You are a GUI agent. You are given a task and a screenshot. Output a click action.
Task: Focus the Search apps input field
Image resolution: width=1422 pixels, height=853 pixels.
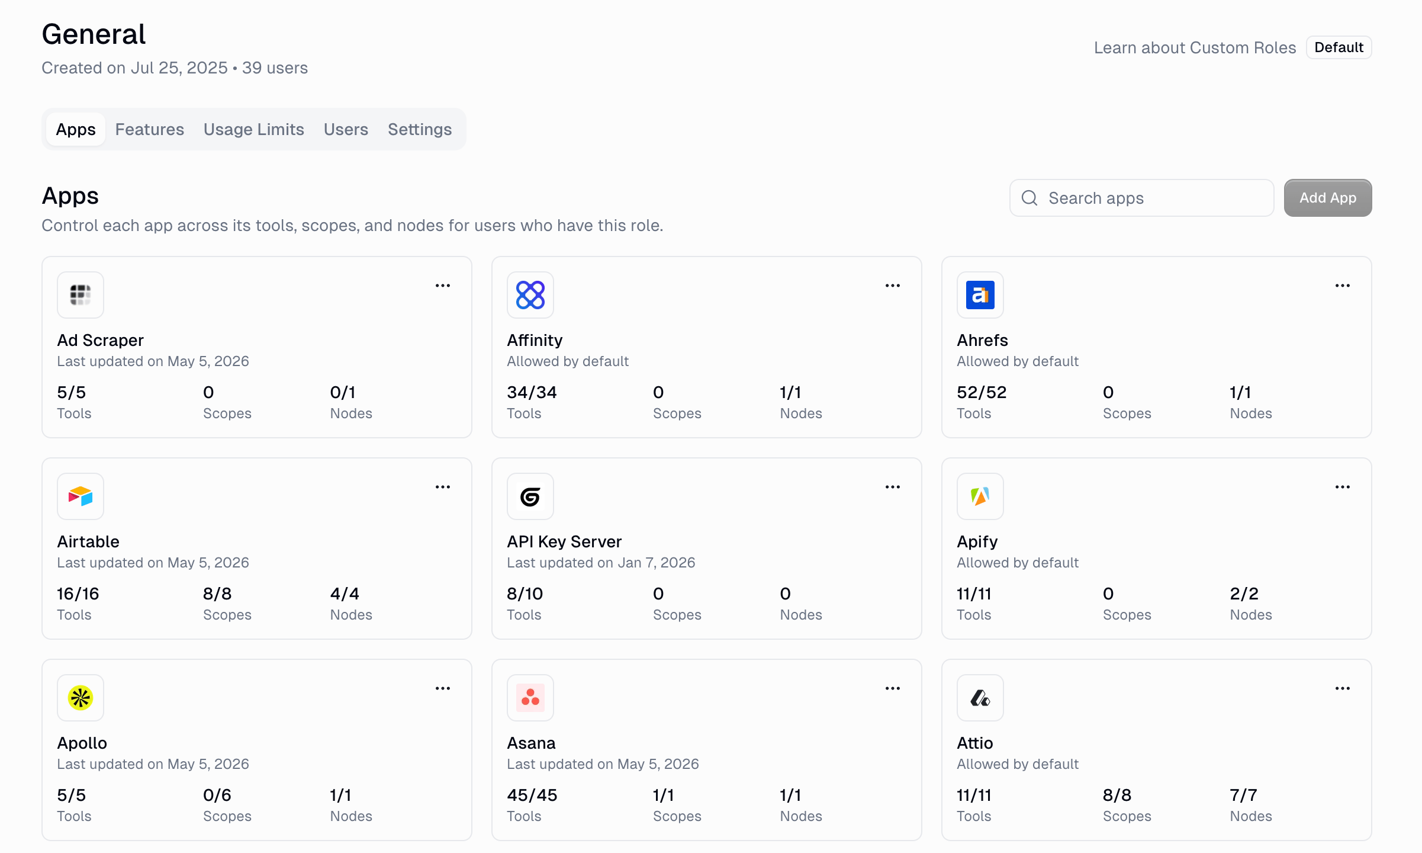pyautogui.click(x=1142, y=198)
